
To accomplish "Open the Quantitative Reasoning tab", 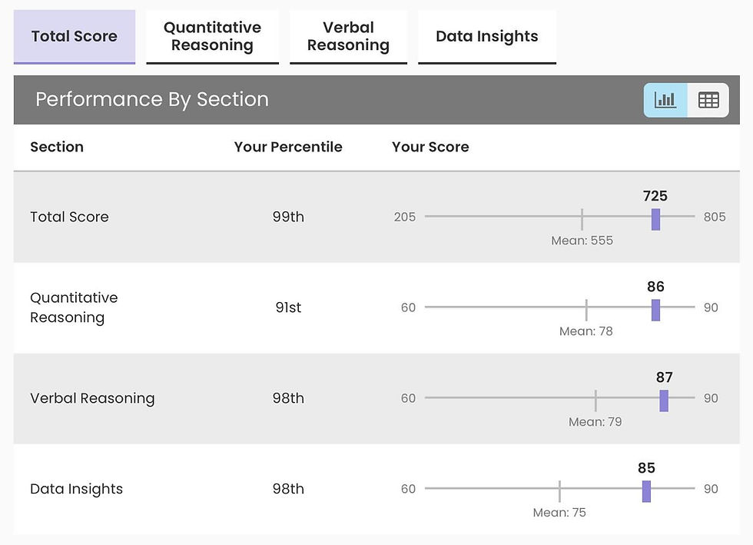I will 212,36.
